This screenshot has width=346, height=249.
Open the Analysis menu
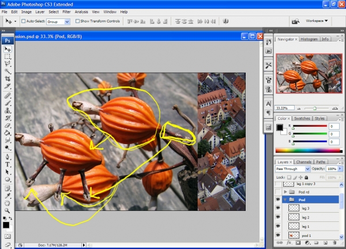click(81, 12)
